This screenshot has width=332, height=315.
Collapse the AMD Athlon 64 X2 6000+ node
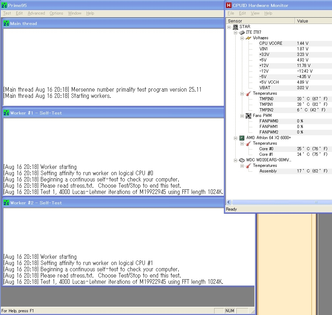(x=235, y=138)
